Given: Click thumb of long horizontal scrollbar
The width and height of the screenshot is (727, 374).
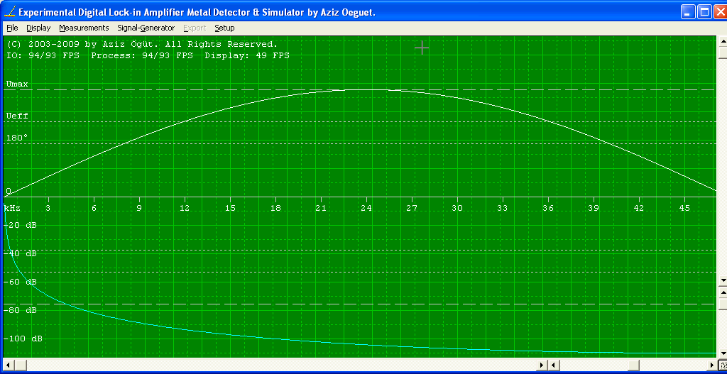Looking at the screenshot, I should point(21,365).
